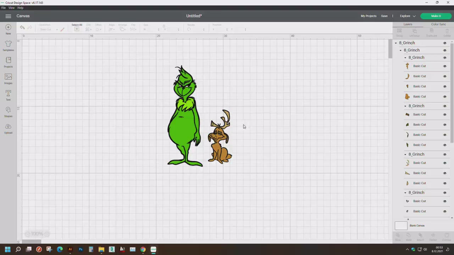The image size is (454, 255).
Task: Click the New project icon
Action: click(8, 27)
